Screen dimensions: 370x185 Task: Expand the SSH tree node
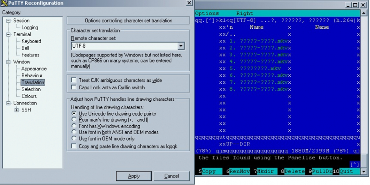point(17,110)
